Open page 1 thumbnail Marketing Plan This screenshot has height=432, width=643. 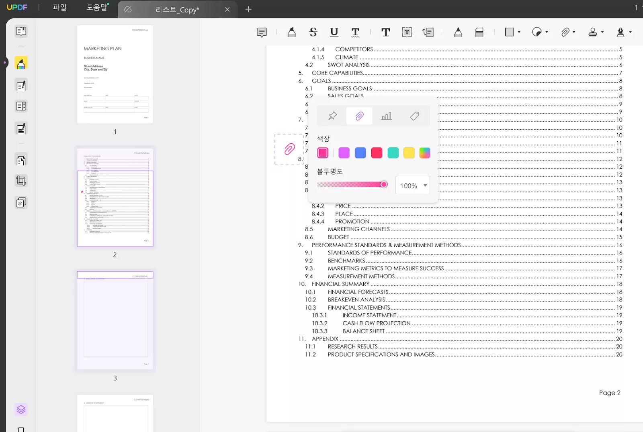click(115, 74)
